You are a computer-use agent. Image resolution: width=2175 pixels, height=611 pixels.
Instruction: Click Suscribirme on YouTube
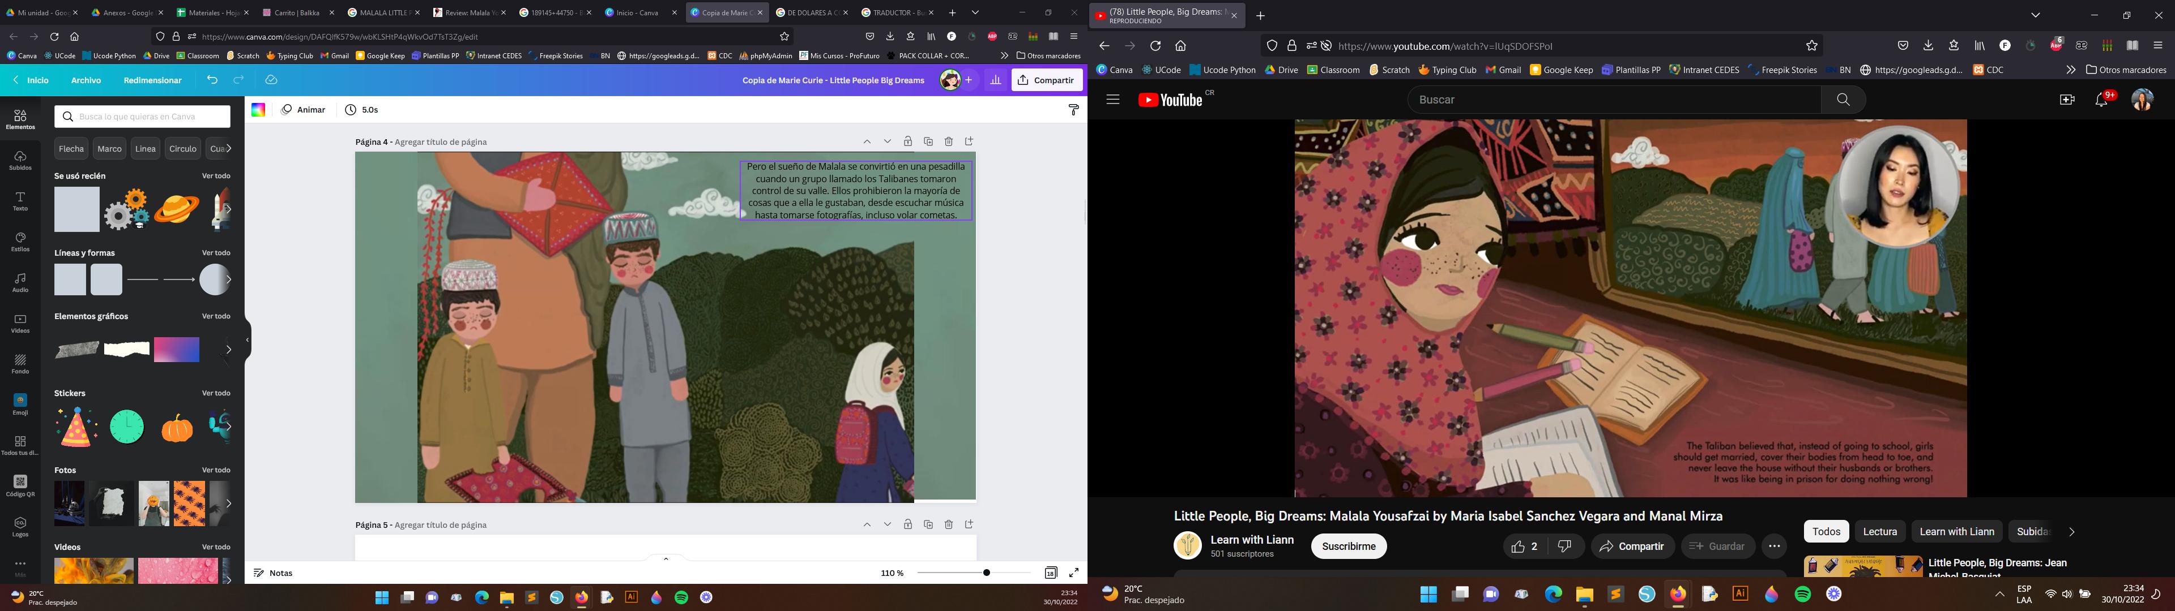[1349, 547]
